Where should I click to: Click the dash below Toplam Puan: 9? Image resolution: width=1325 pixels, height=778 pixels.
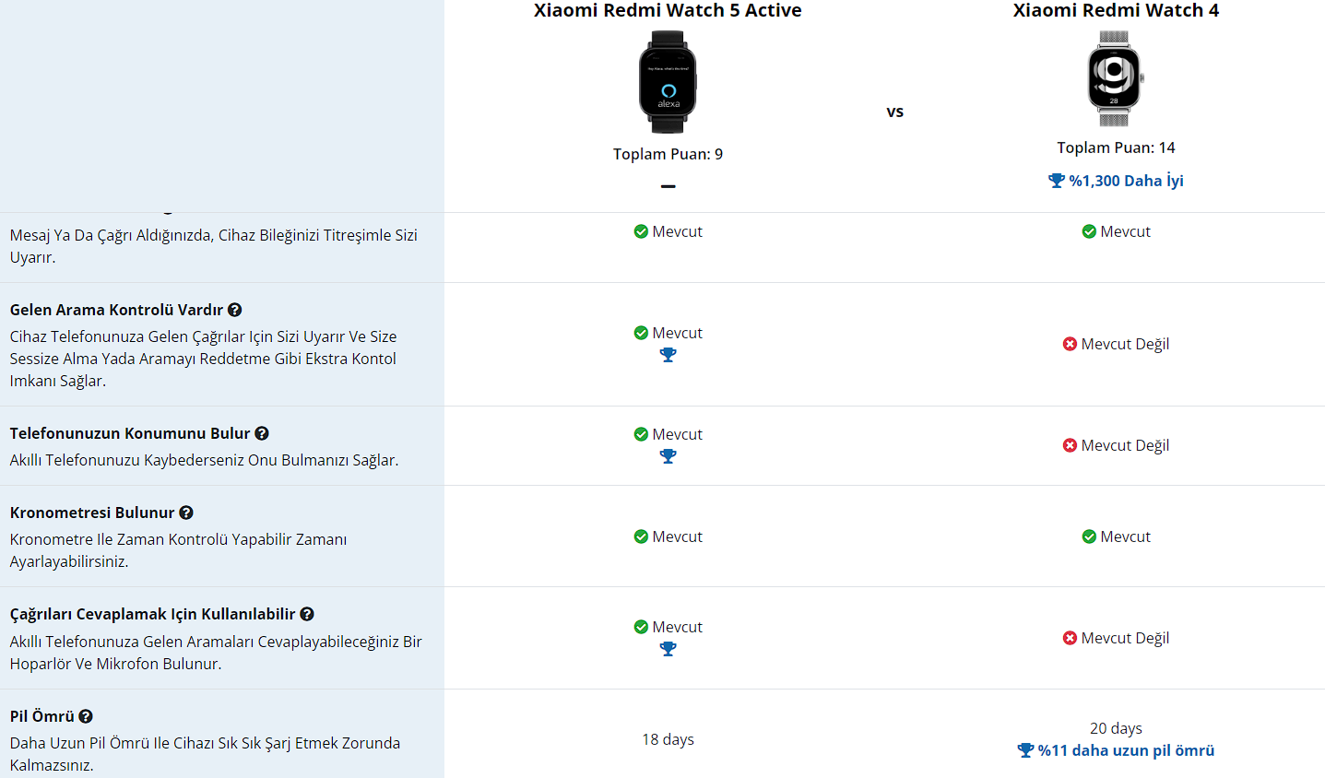(x=668, y=186)
